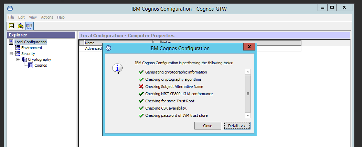Click the Save configuration toolbar icon
Image resolution: width=362 pixels, height=147 pixels.
click(11, 26)
